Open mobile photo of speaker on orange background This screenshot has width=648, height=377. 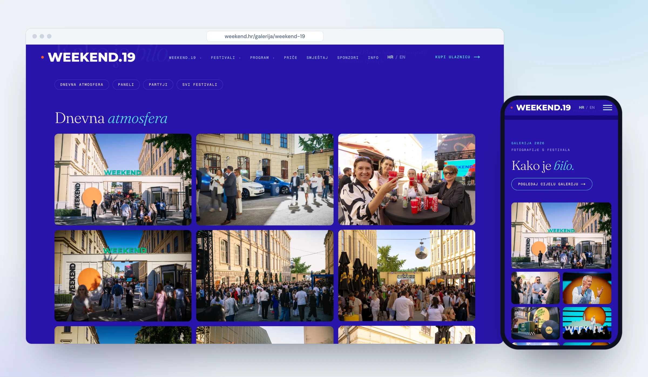(587, 288)
